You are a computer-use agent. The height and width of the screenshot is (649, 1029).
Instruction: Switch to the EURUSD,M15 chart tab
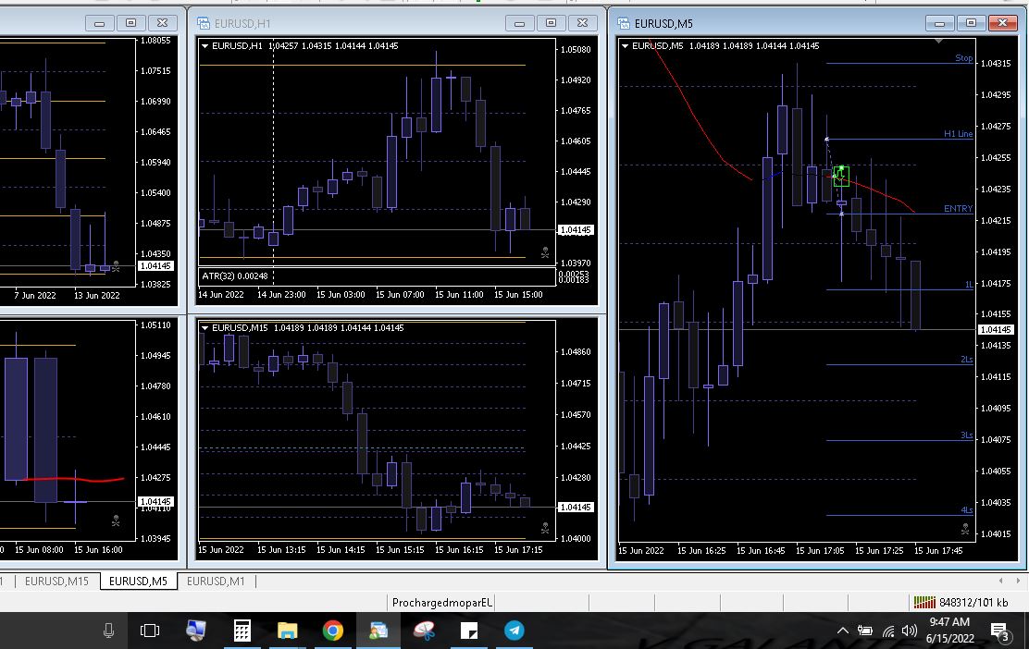click(56, 581)
